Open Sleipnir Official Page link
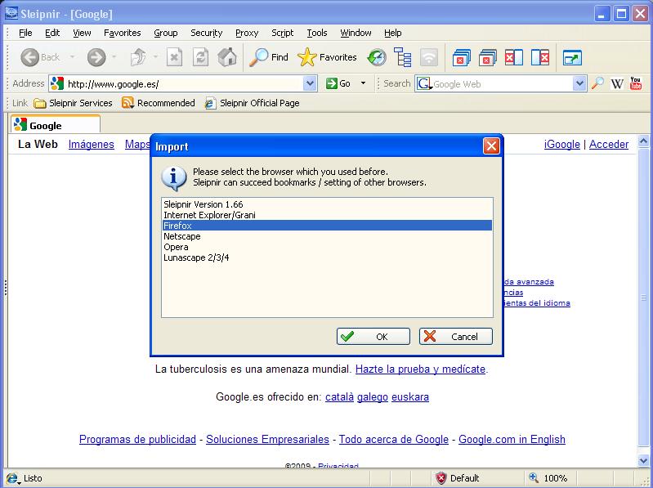653x488 pixels. pyautogui.click(x=252, y=103)
